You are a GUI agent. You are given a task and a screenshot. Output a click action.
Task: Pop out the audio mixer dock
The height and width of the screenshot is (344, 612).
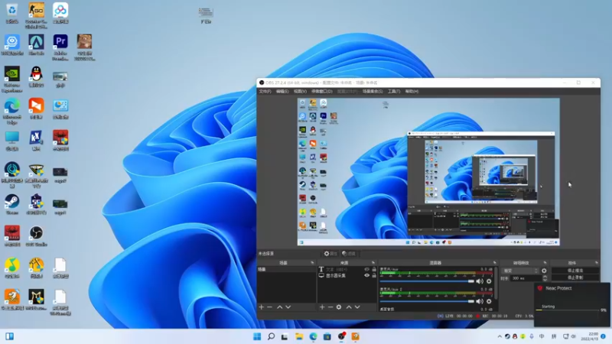pyautogui.click(x=494, y=263)
